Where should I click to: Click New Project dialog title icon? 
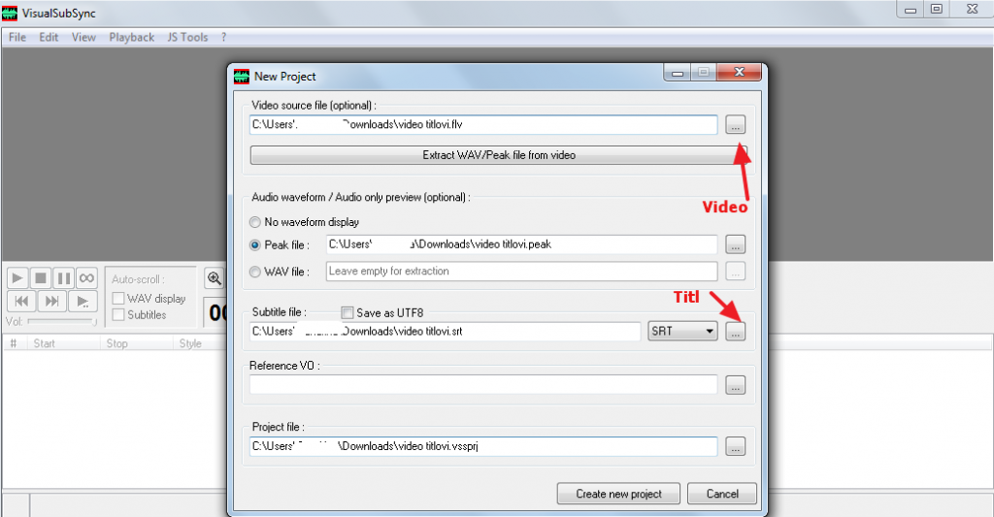242,77
